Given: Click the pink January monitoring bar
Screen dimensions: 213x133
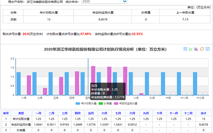Looking at the screenshot, I should tap(29, 85).
